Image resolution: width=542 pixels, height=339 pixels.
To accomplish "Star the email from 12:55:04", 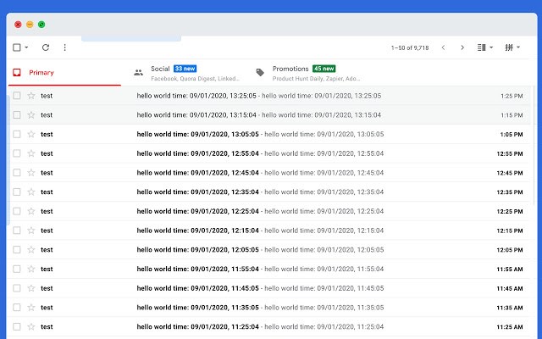I will pyautogui.click(x=31, y=153).
